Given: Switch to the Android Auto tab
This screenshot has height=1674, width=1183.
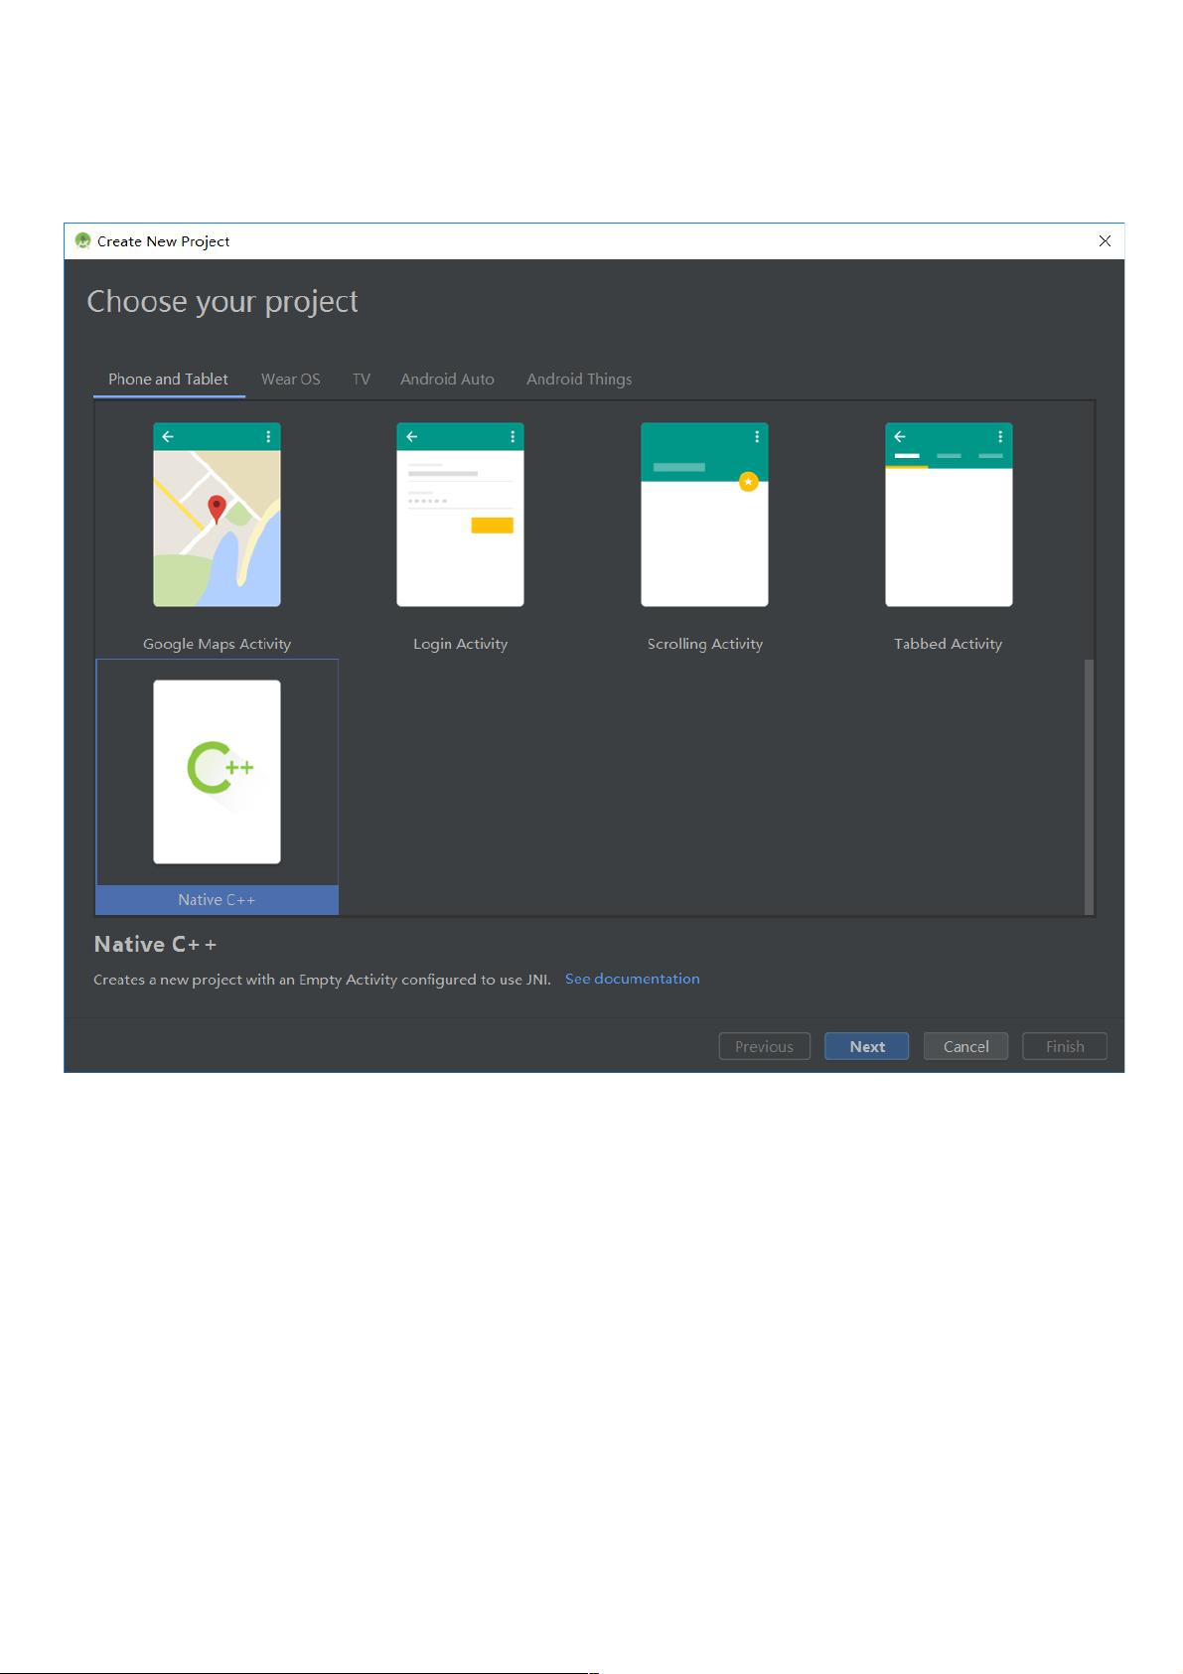Looking at the screenshot, I should 447,380.
